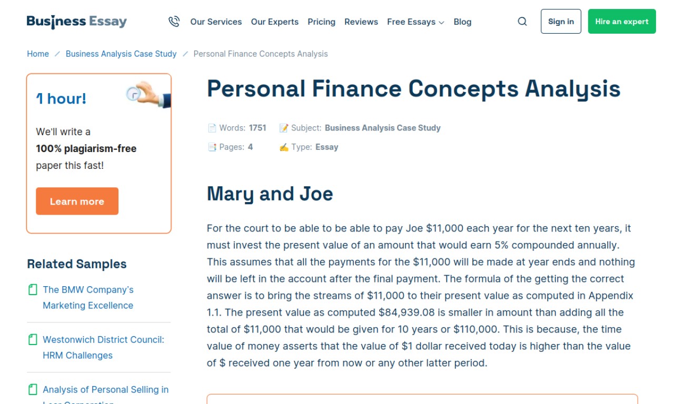This screenshot has height=404, width=674.
Task: Expand the Free Essays dropdown menu
Action: tap(415, 22)
